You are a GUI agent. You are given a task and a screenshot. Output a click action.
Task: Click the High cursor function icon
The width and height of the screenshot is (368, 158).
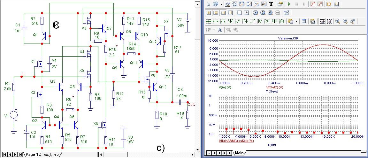[x=238, y=21]
